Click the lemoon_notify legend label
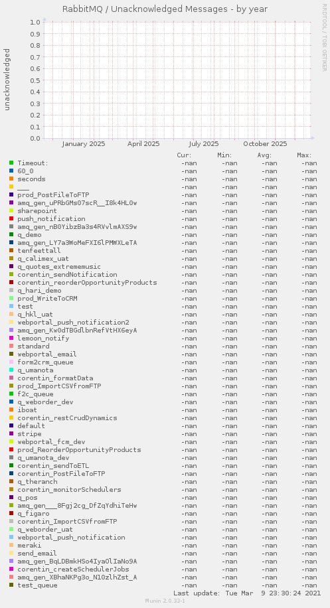The image size is (330, 608). tap(43, 338)
